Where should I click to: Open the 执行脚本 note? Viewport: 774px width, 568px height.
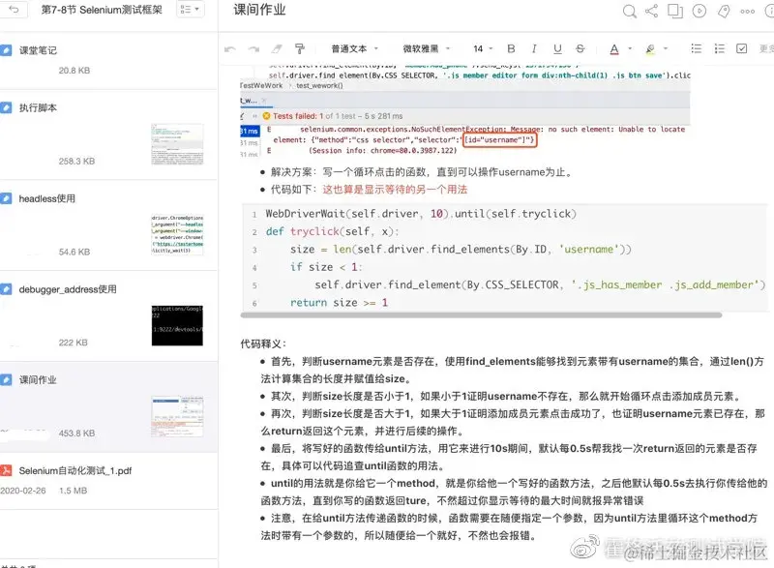(108, 135)
